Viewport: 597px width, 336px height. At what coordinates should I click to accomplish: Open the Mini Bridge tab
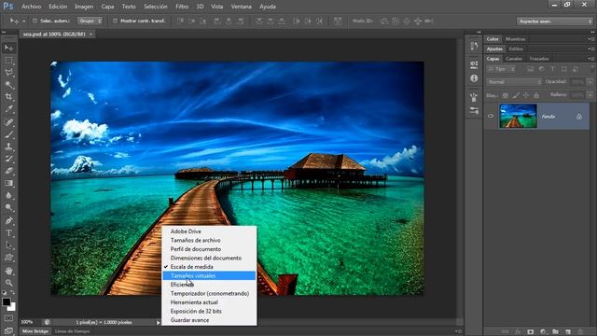35,331
